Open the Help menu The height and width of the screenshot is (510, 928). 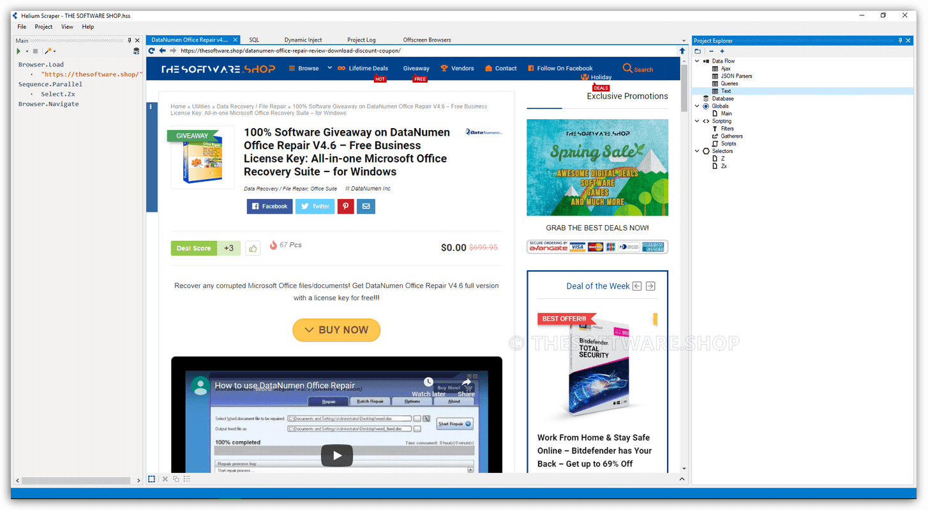point(88,27)
